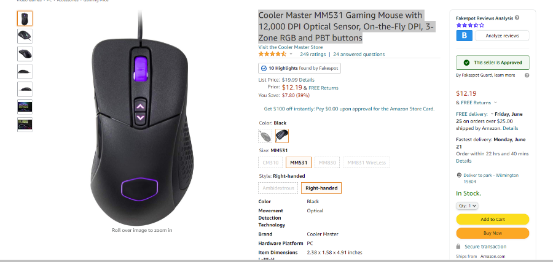This screenshot has width=553, height=262.
Task: Select the Right-handed style option
Action: (321, 188)
